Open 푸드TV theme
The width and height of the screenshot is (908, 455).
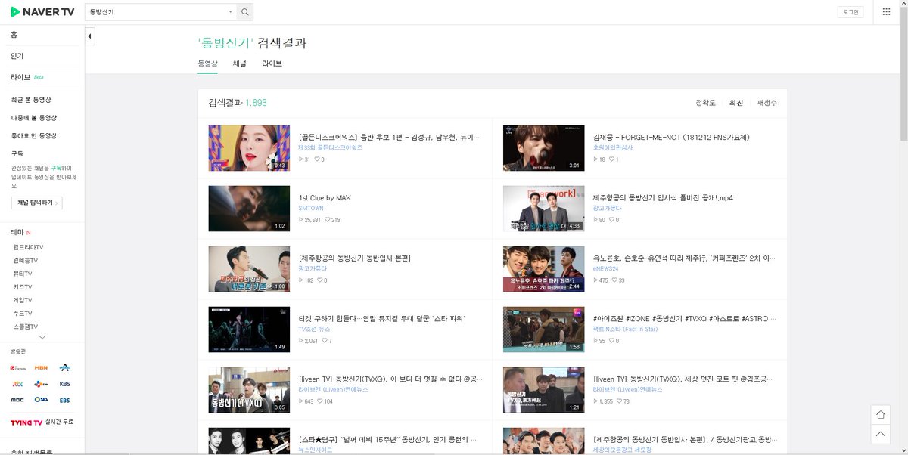click(23, 313)
